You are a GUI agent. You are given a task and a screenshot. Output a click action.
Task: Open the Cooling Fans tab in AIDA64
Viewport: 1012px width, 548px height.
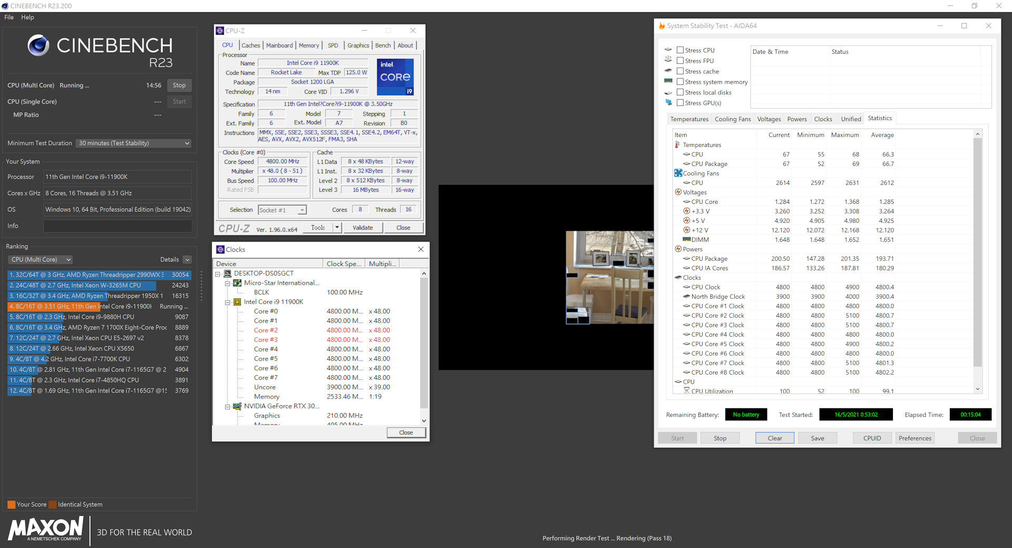[733, 119]
